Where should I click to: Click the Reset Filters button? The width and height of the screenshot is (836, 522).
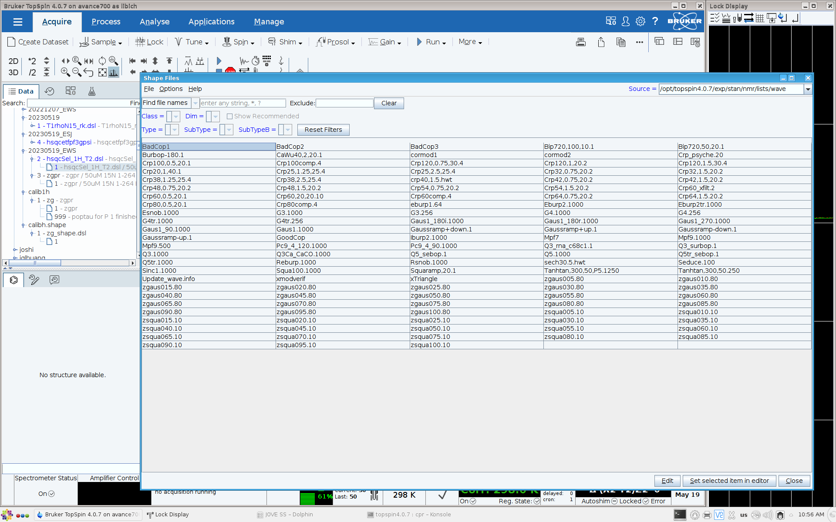coord(323,130)
